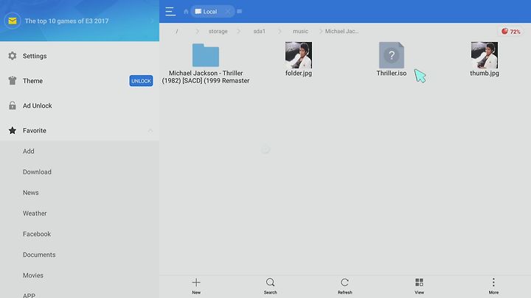This screenshot has height=298, width=531.
Task: Select the Local tab
Action: 206,12
